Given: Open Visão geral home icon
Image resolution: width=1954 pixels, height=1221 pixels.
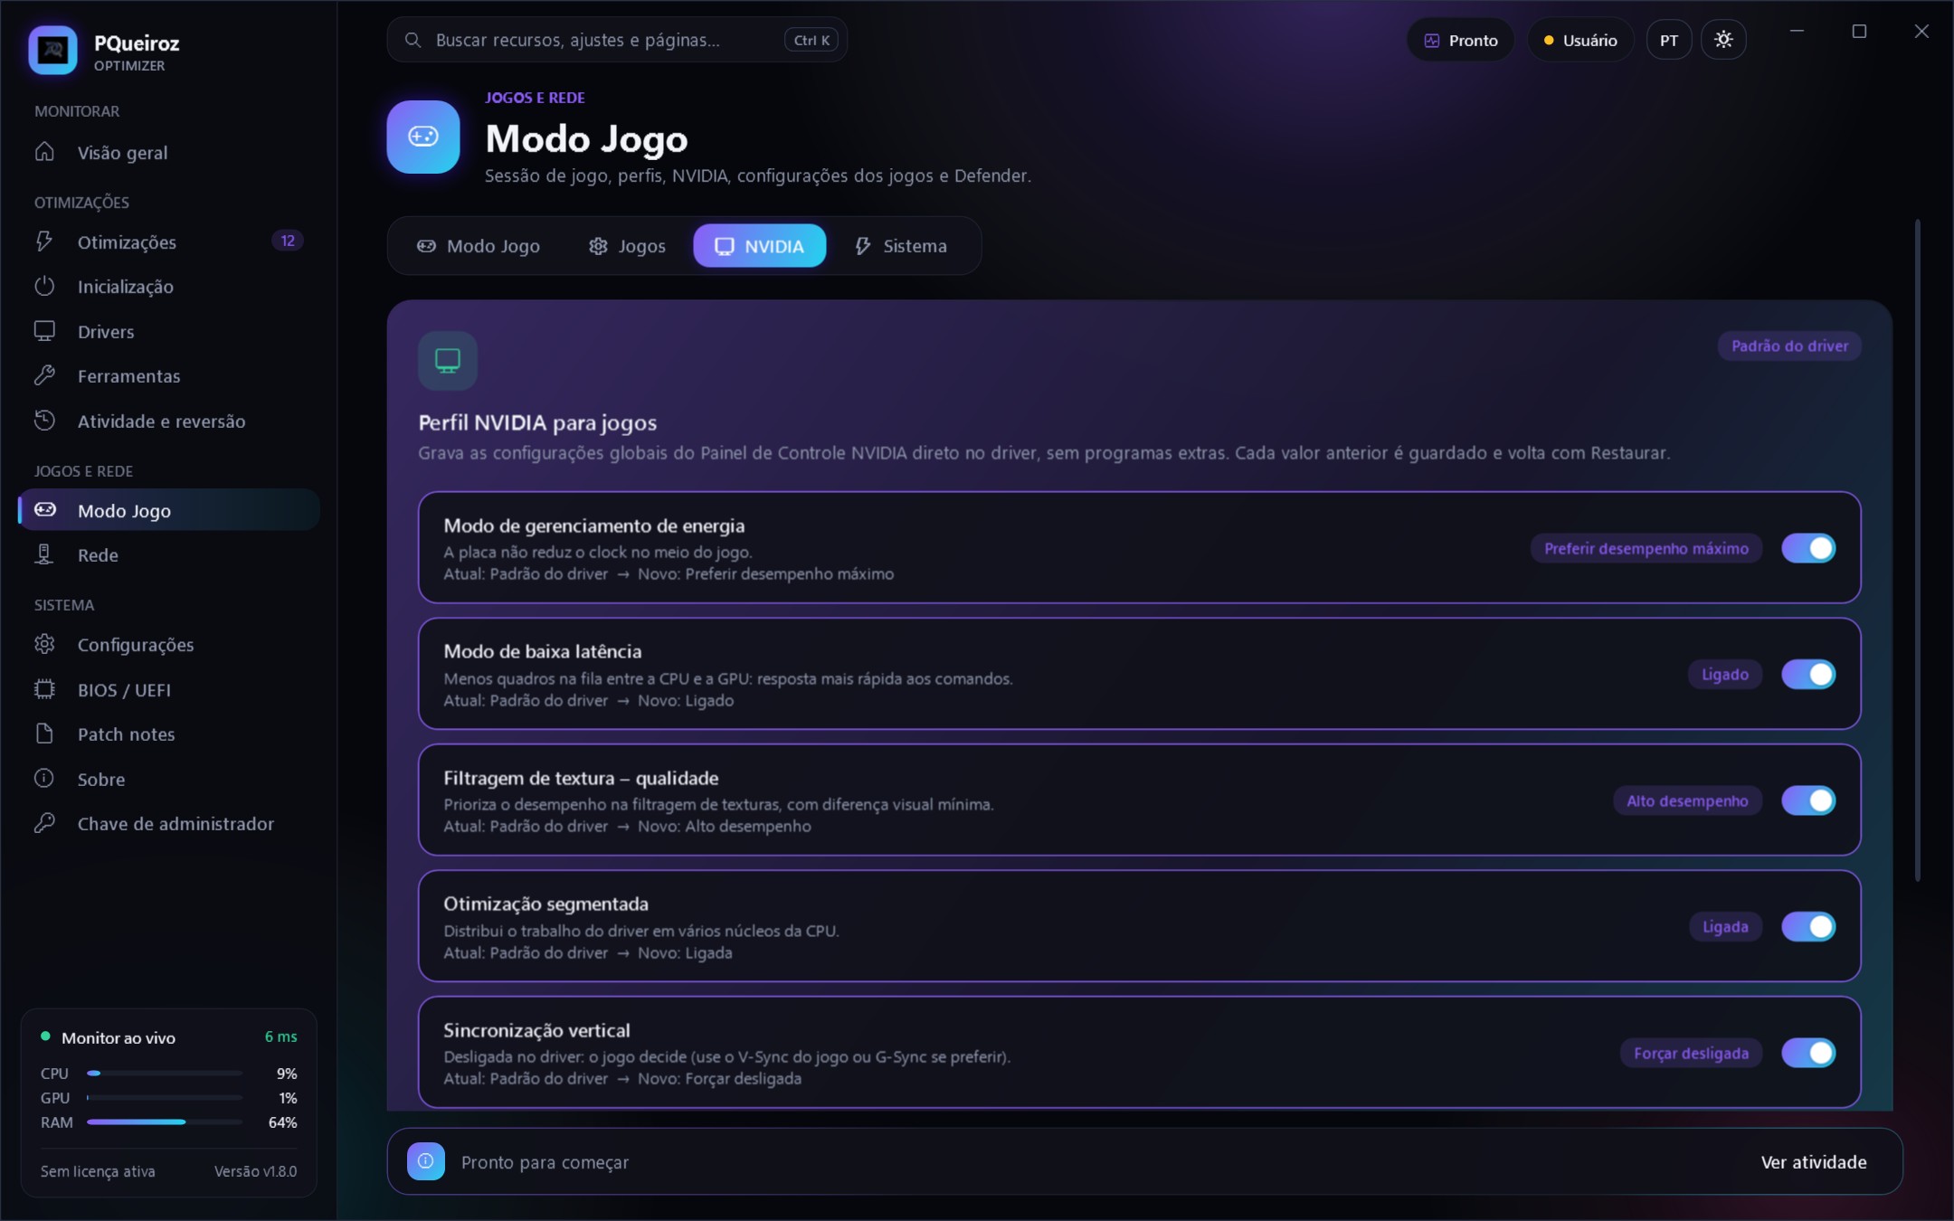Looking at the screenshot, I should click(x=44, y=152).
